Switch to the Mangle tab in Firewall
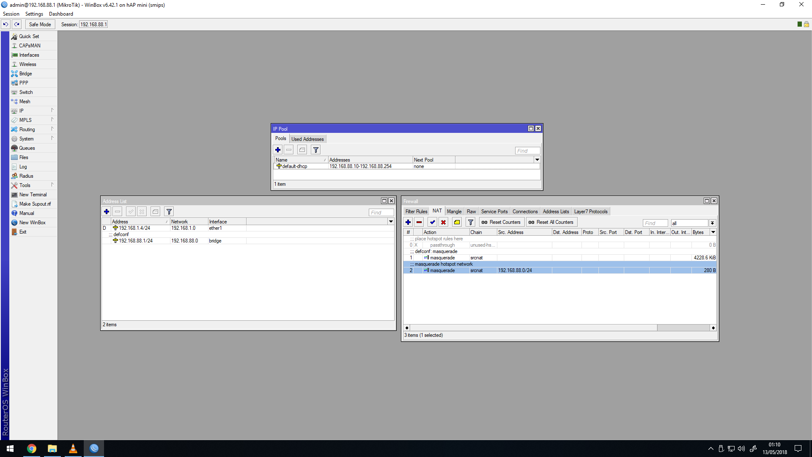The image size is (812, 457). [454, 211]
